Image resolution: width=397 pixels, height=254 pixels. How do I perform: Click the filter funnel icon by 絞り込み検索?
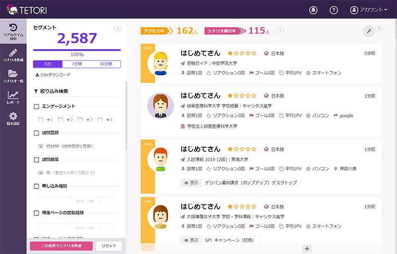coord(36,91)
